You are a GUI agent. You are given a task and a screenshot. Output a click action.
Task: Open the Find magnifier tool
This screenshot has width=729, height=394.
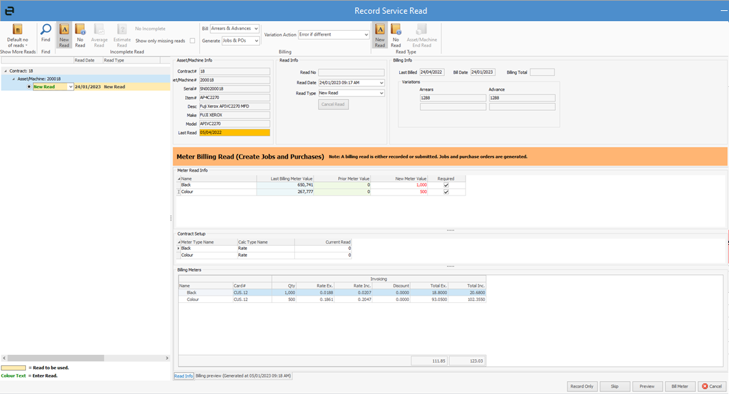click(45, 29)
